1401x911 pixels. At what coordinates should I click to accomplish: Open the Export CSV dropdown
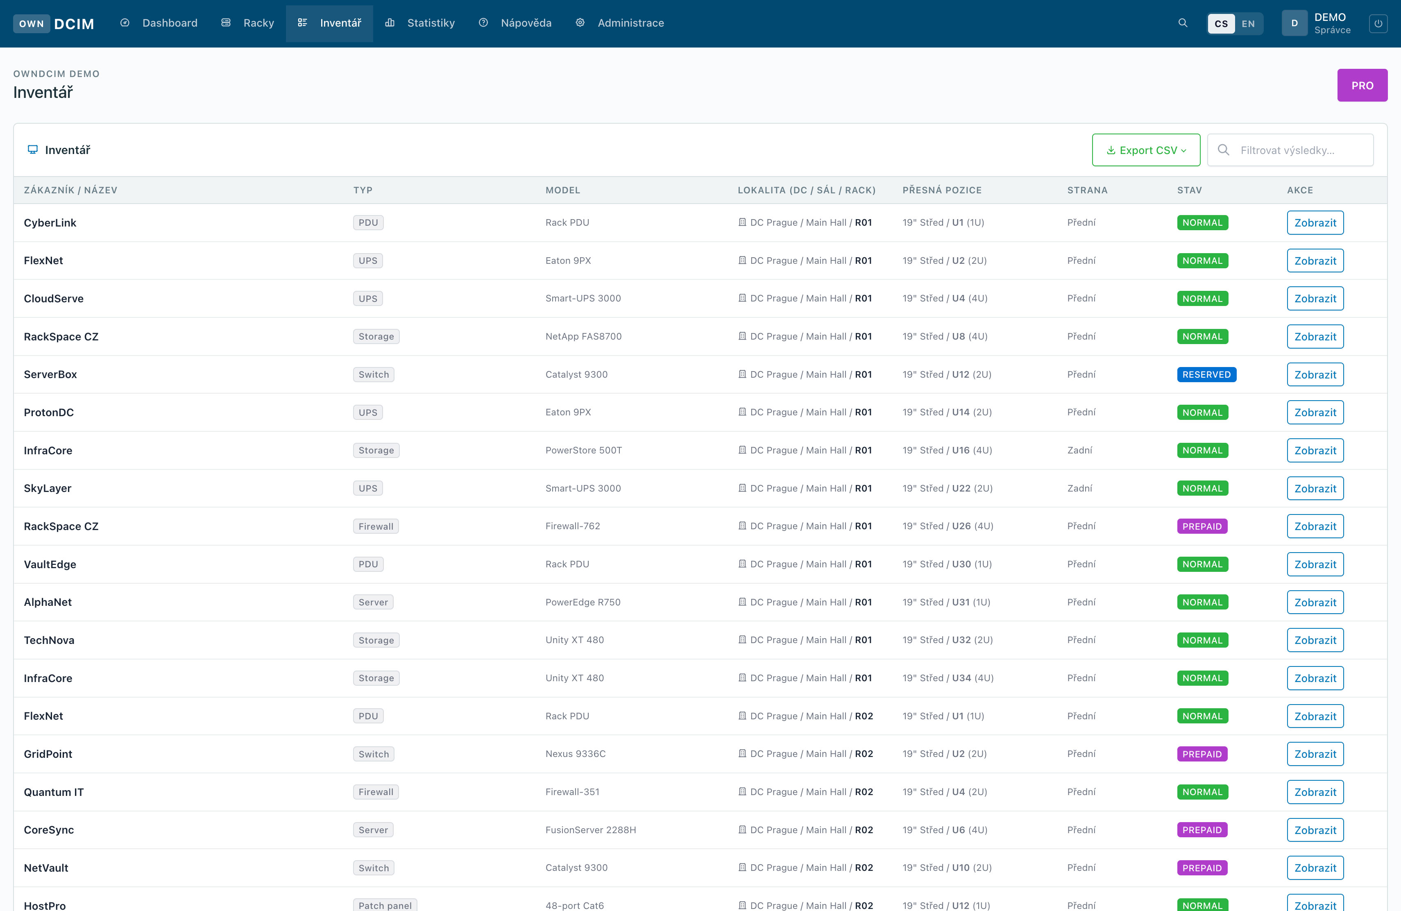pos(1146,150)
